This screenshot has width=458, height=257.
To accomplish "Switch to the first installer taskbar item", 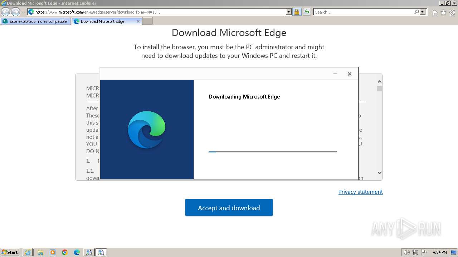I will pos(89,252).
